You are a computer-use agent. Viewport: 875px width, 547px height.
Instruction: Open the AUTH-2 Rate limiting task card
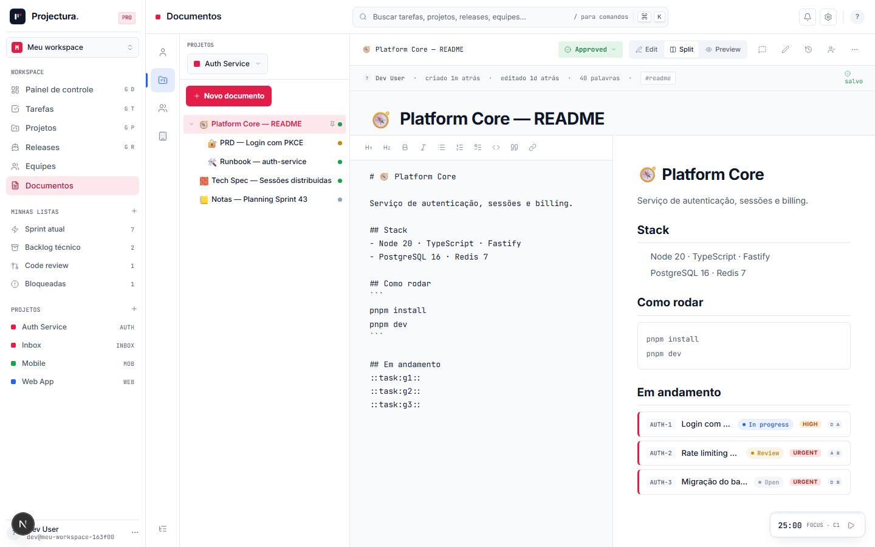tap(744, 453)
